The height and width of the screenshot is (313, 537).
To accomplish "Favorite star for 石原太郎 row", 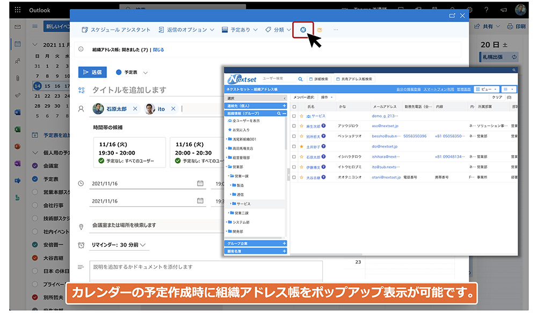I will (x=301, y=157).
